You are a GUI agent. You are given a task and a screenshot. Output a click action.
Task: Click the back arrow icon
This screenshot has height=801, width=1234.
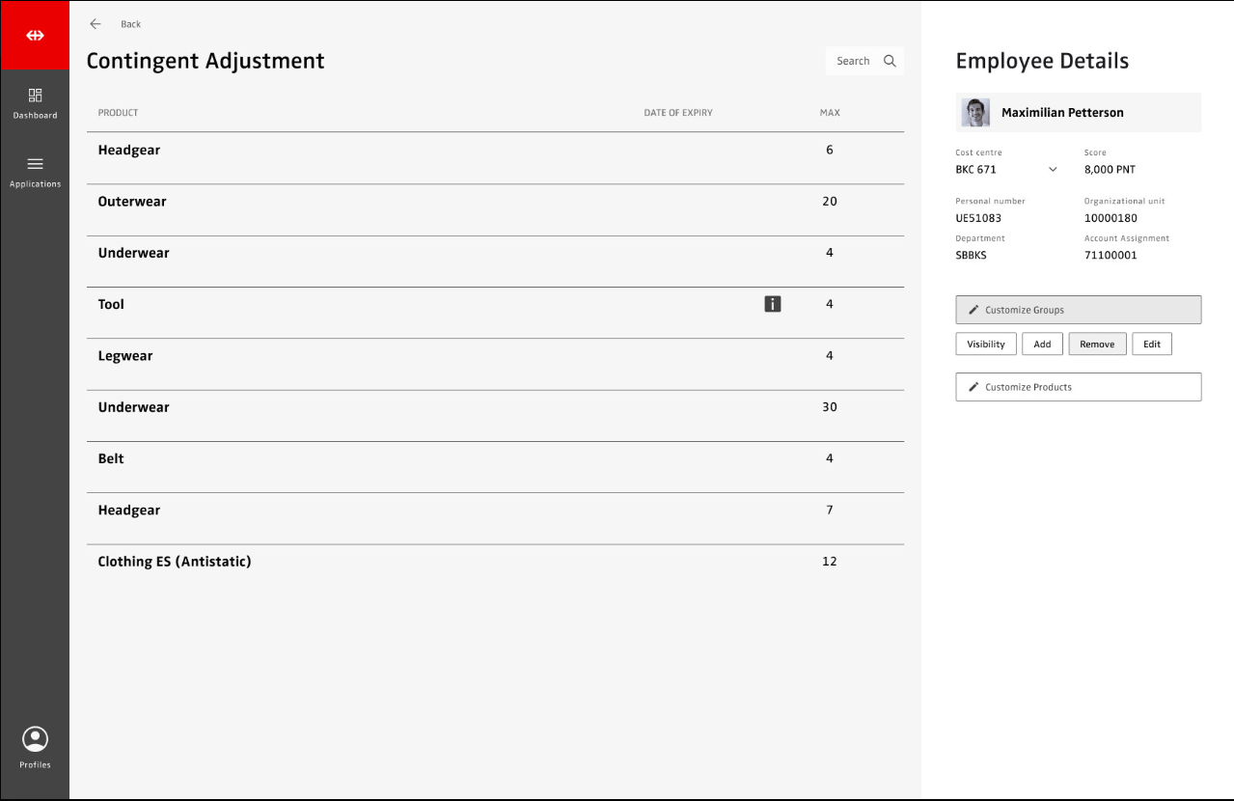pos(96,24)
